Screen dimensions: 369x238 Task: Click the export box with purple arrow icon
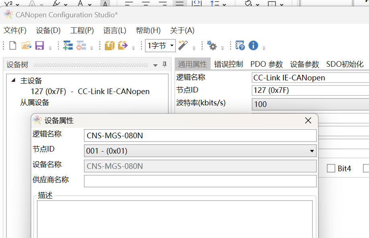(122, 45)
